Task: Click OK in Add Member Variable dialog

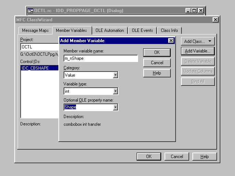Action: (x=157, y=52)
